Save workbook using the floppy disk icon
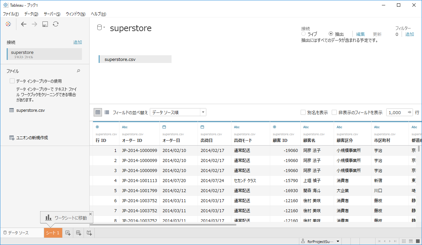The width and height of the screenshot is (422, 245). click(x=45, y=24)
